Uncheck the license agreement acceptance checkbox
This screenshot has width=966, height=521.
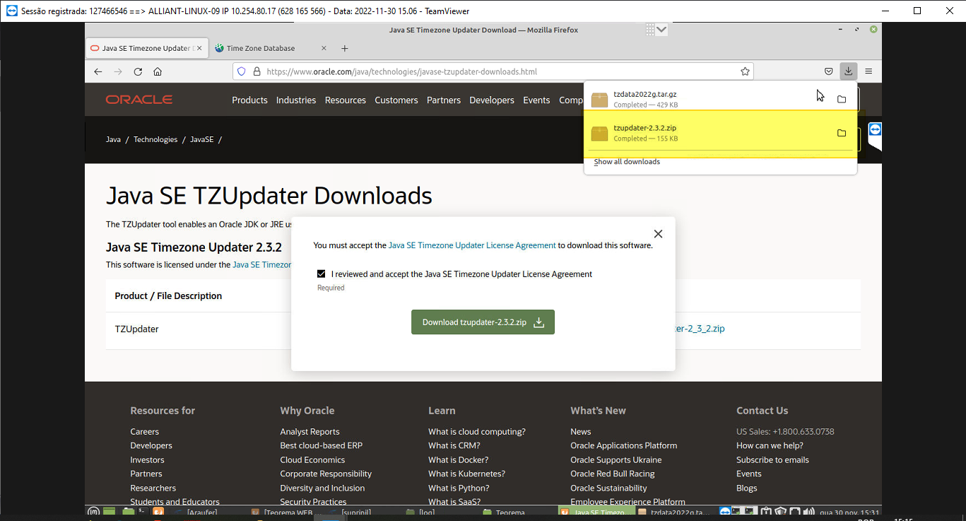tap(322, 274)
